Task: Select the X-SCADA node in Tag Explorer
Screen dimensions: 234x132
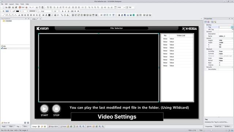Action: point(8,21)
